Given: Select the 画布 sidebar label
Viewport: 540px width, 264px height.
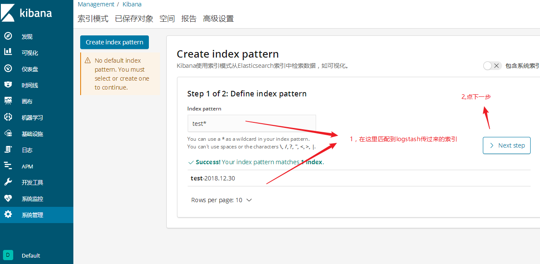Looking at the screenshot, I should (x=27, y=102).
